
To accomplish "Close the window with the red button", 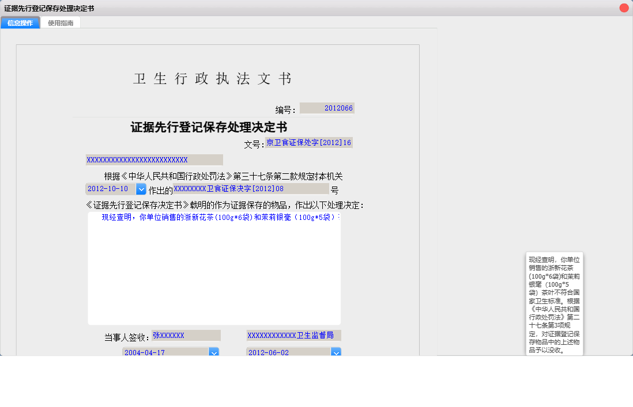I will (x=624, y=8).
